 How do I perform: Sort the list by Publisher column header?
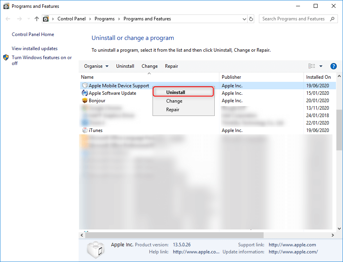tap(232, 77)
